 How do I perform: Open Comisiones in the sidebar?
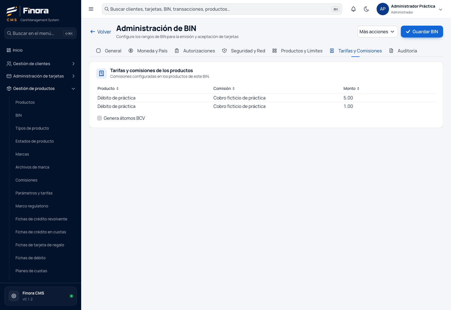[x=26, y=180]
